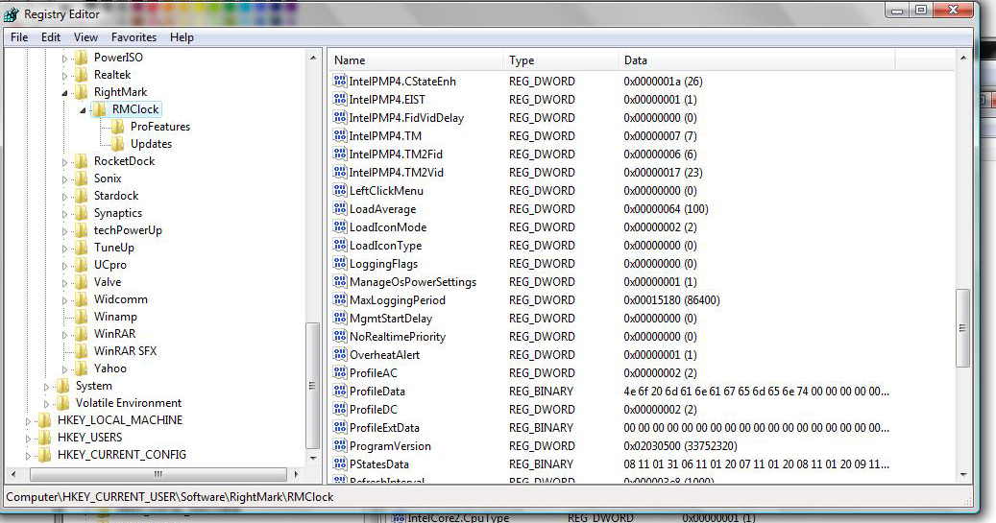This screenshot has width=996, height=523.
Task: Select the ProFeatures folder icon
Action: [118, 127]
